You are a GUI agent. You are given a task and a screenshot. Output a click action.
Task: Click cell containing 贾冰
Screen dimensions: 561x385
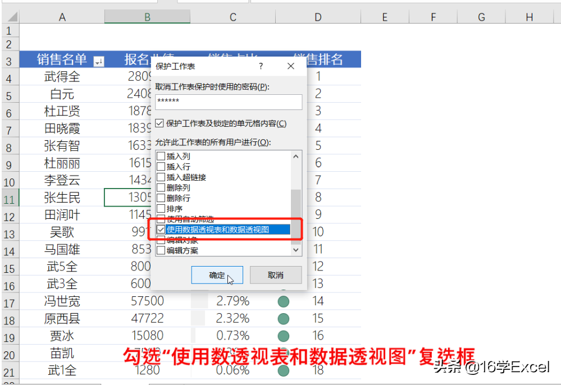coord(62,336)
